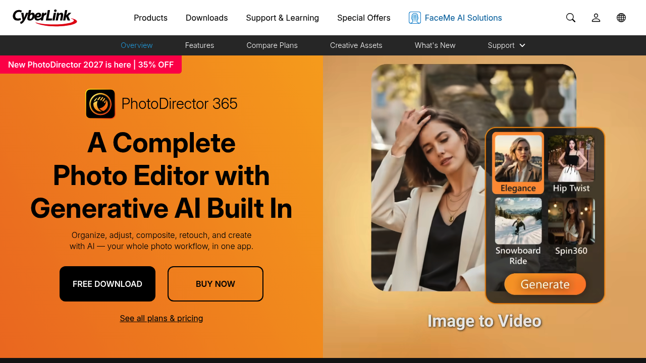Open the search magnifier icon
The image size is (646, 363).
pos(571,18)
